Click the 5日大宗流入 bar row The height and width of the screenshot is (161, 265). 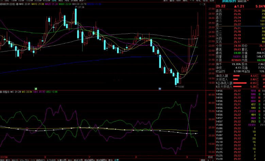240,86
